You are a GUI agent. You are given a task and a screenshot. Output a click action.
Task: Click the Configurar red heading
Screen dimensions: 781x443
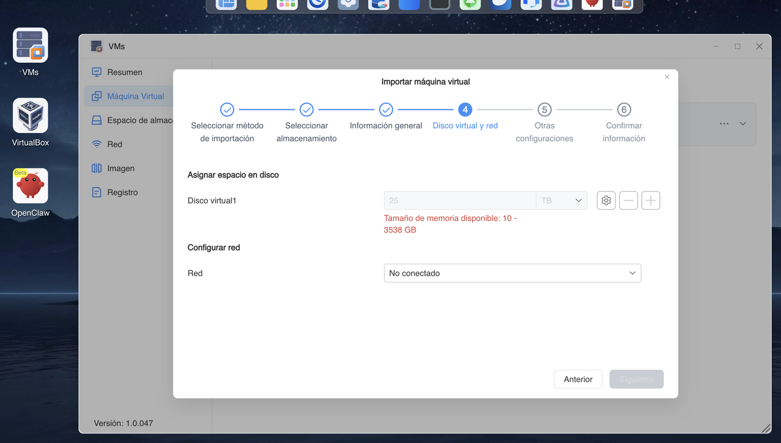point(214,248)
